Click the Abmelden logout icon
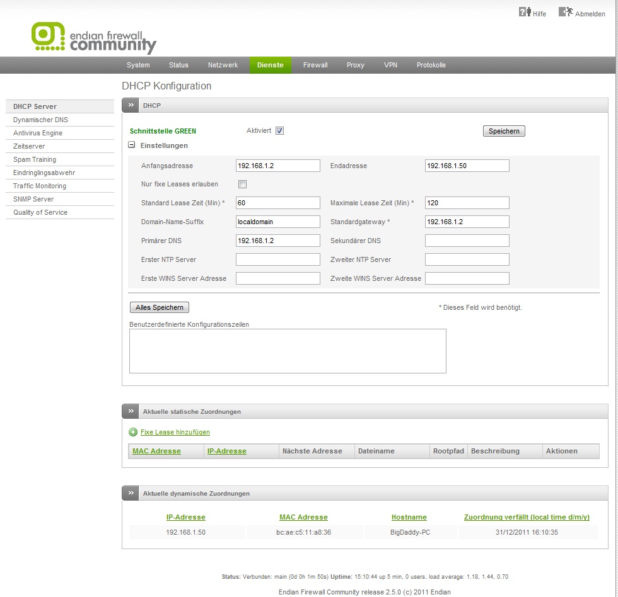The height and width of the screenshot is (597, 618). click(x=565, y=12)
